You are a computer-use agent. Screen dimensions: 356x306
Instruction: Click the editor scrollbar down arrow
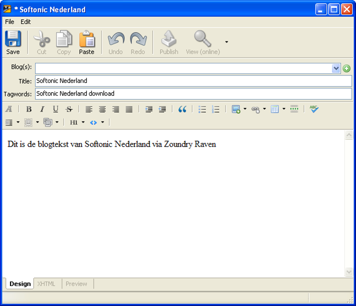[x=349, y=271]
